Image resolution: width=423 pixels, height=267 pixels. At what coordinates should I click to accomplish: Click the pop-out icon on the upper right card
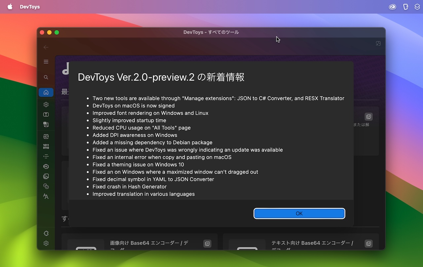pyautogui.click(x=368, y=117)
